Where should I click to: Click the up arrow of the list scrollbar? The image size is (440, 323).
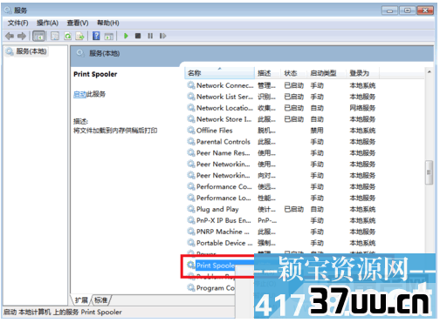tap(429, 71)
